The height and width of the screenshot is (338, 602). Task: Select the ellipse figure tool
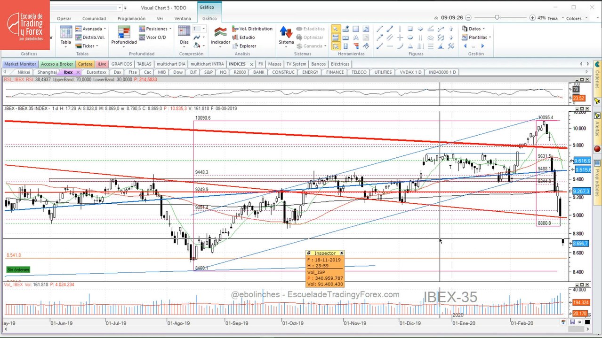coord(410,38)
